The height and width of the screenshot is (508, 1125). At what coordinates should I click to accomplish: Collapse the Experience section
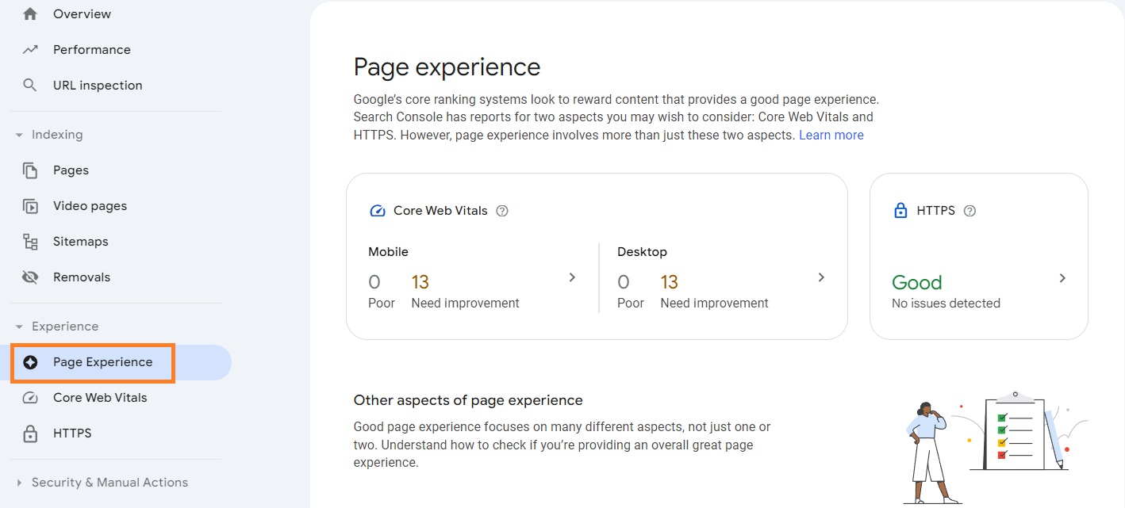[19, 326]
